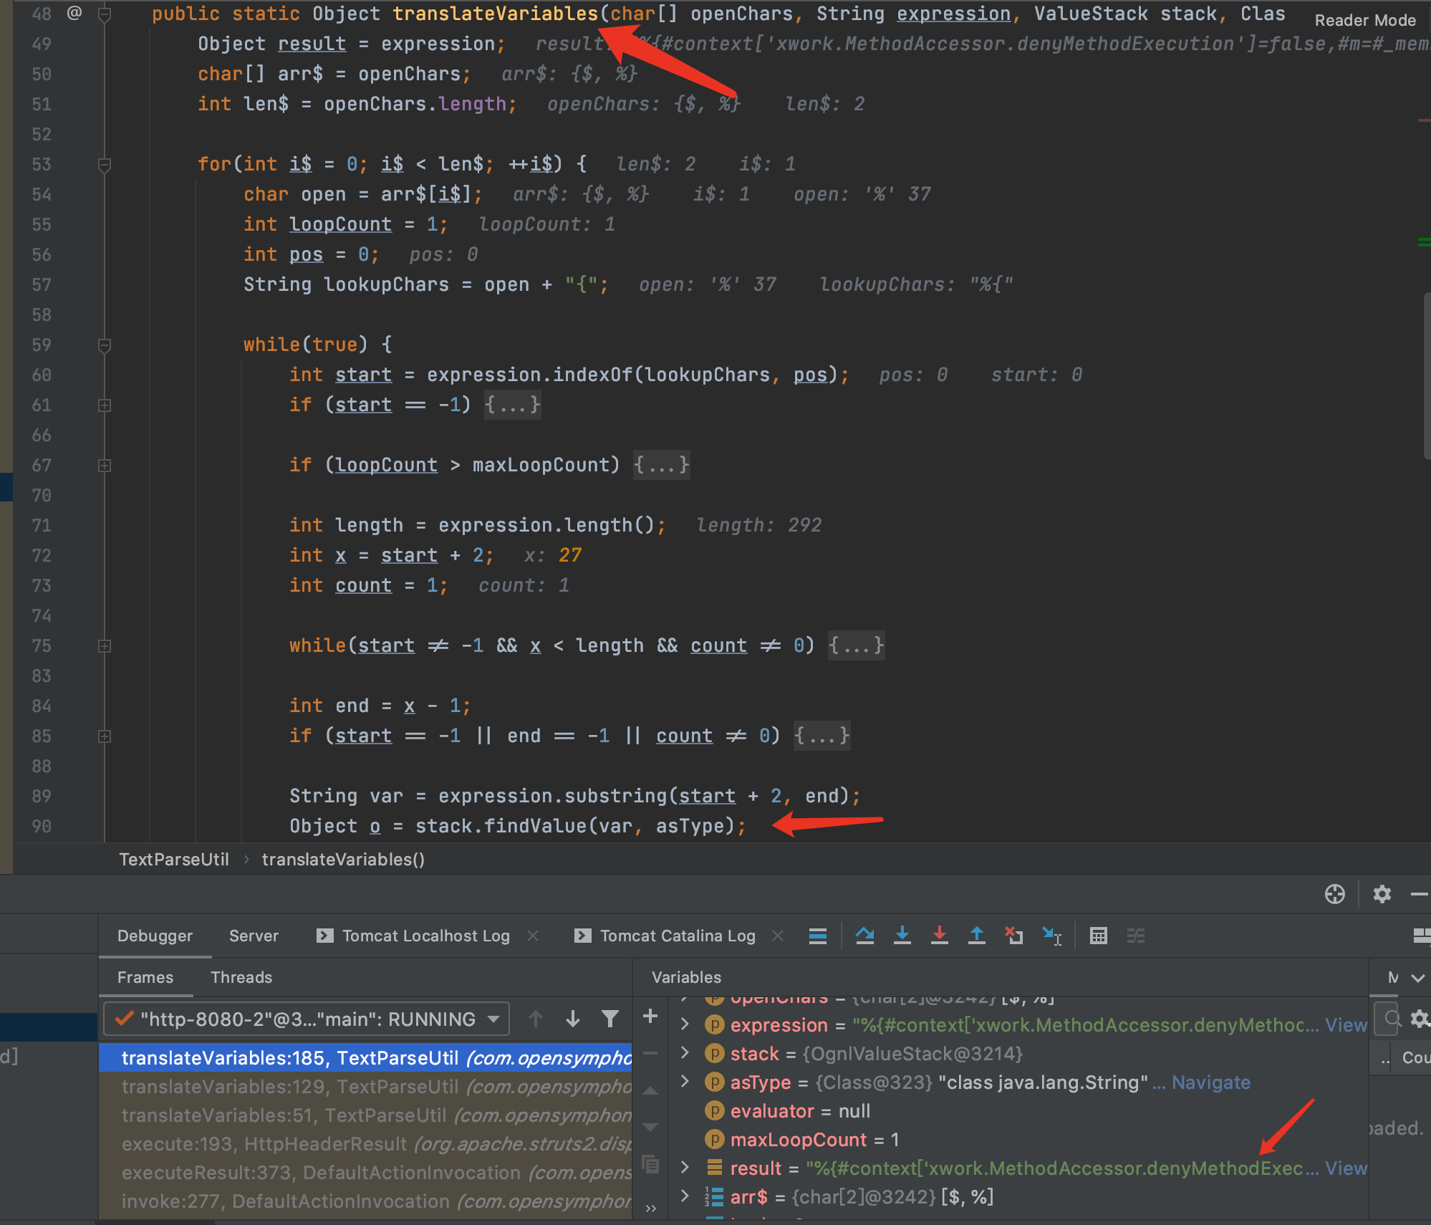
Task: Toggle Reader Mode in the editor
Action: 1365,20
